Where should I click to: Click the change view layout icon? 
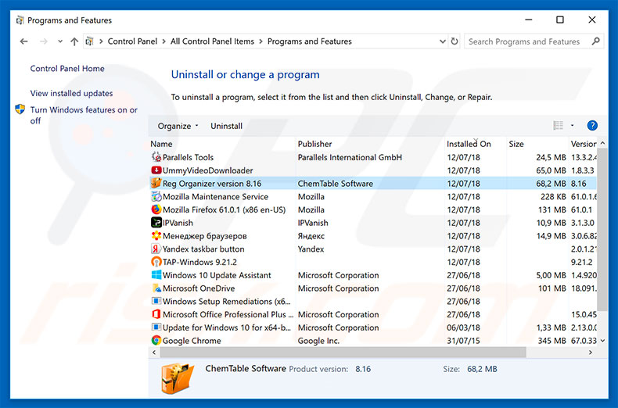(x=558, y=126)
